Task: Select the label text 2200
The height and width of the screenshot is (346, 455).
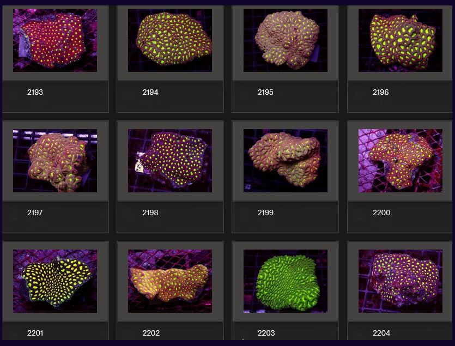Action: (381, 213)
